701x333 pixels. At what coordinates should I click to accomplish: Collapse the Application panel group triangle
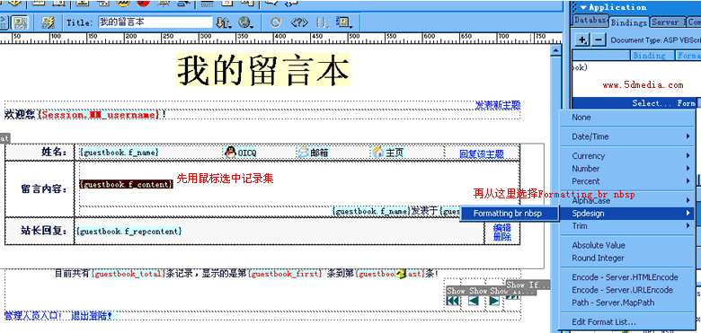584,7
